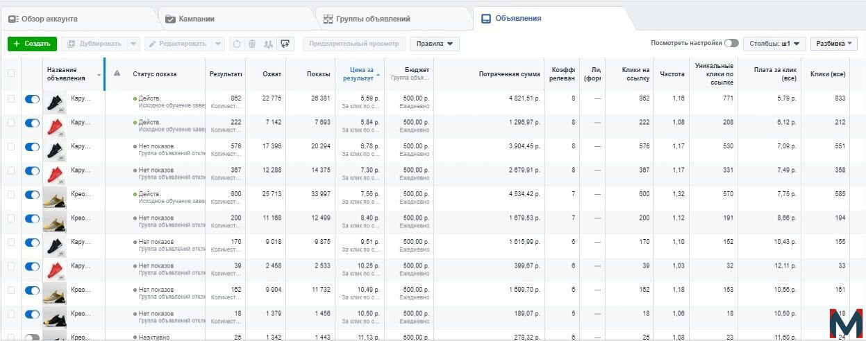
Task: Click the Клики (все) column header
Action: pyautogui.click(x=828, y=73)
